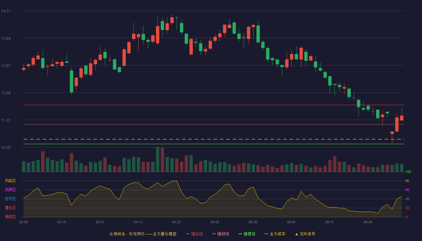Select the 风险区 zone label
The height and width of the screenshot is (241, 422).
[10, 181]
